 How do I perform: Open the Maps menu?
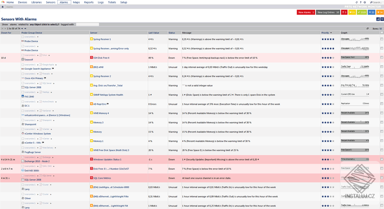point(77,2)
